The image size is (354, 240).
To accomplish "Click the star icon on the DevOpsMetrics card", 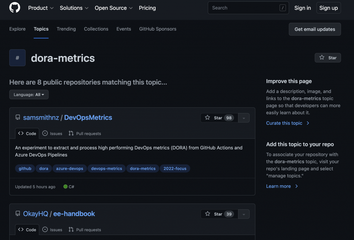I will (207, 118).
